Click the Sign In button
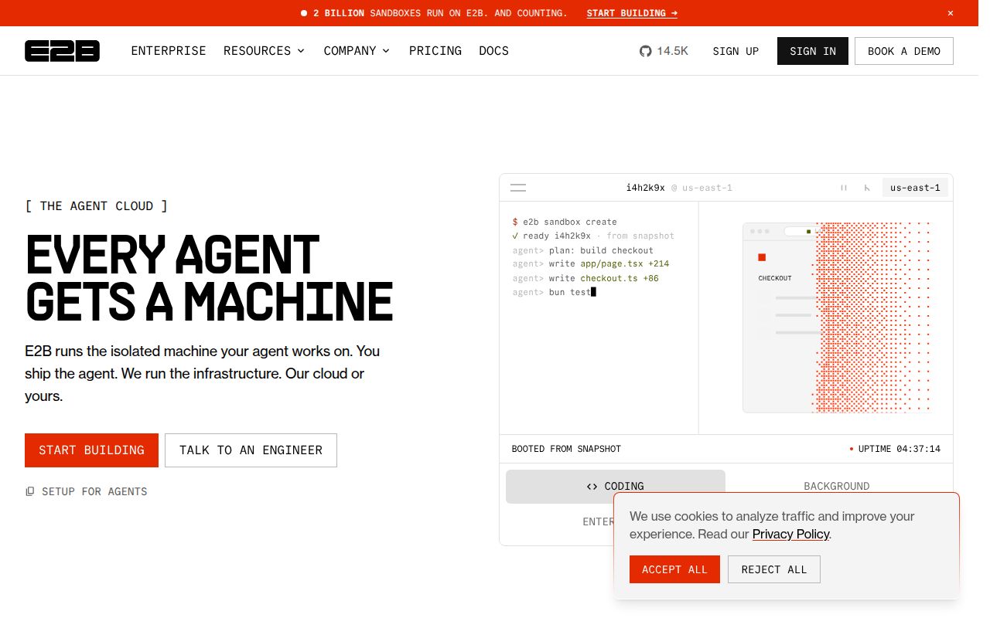This screenshot has height=618, width=990. pyautogui.click(x=813, y=51)
